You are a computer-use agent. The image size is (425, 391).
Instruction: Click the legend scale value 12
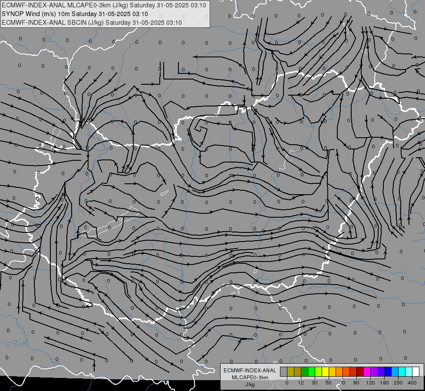coord(301,383)
